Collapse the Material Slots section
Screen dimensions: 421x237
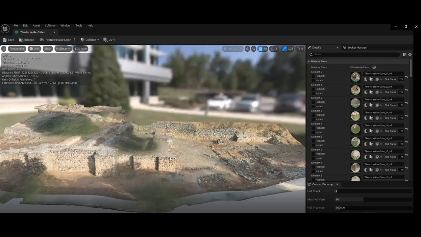(309, 61)
